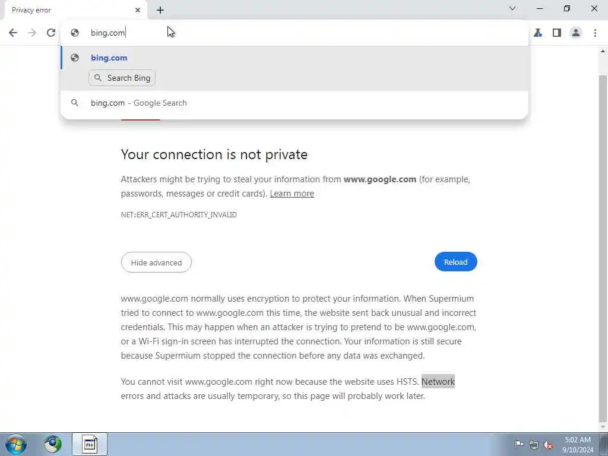Toggle the side panel icon
Screen dimensions: 608x456
coord(556,33)
